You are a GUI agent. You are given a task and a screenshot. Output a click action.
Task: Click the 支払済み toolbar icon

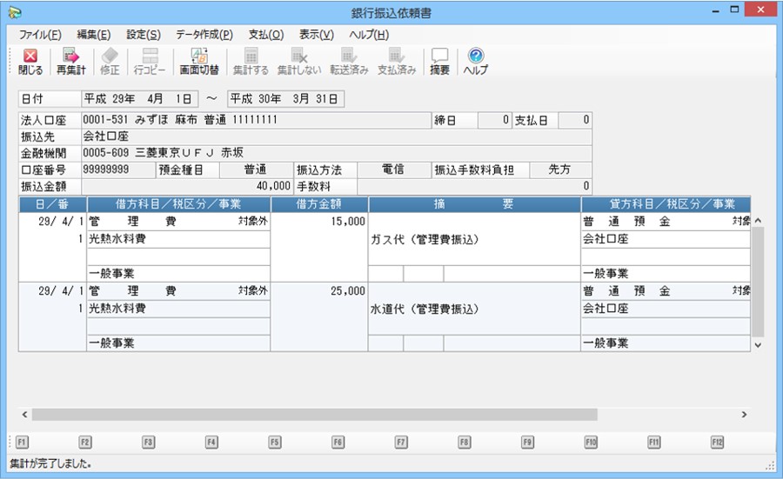pyautogui.click(x=397, y=61)
